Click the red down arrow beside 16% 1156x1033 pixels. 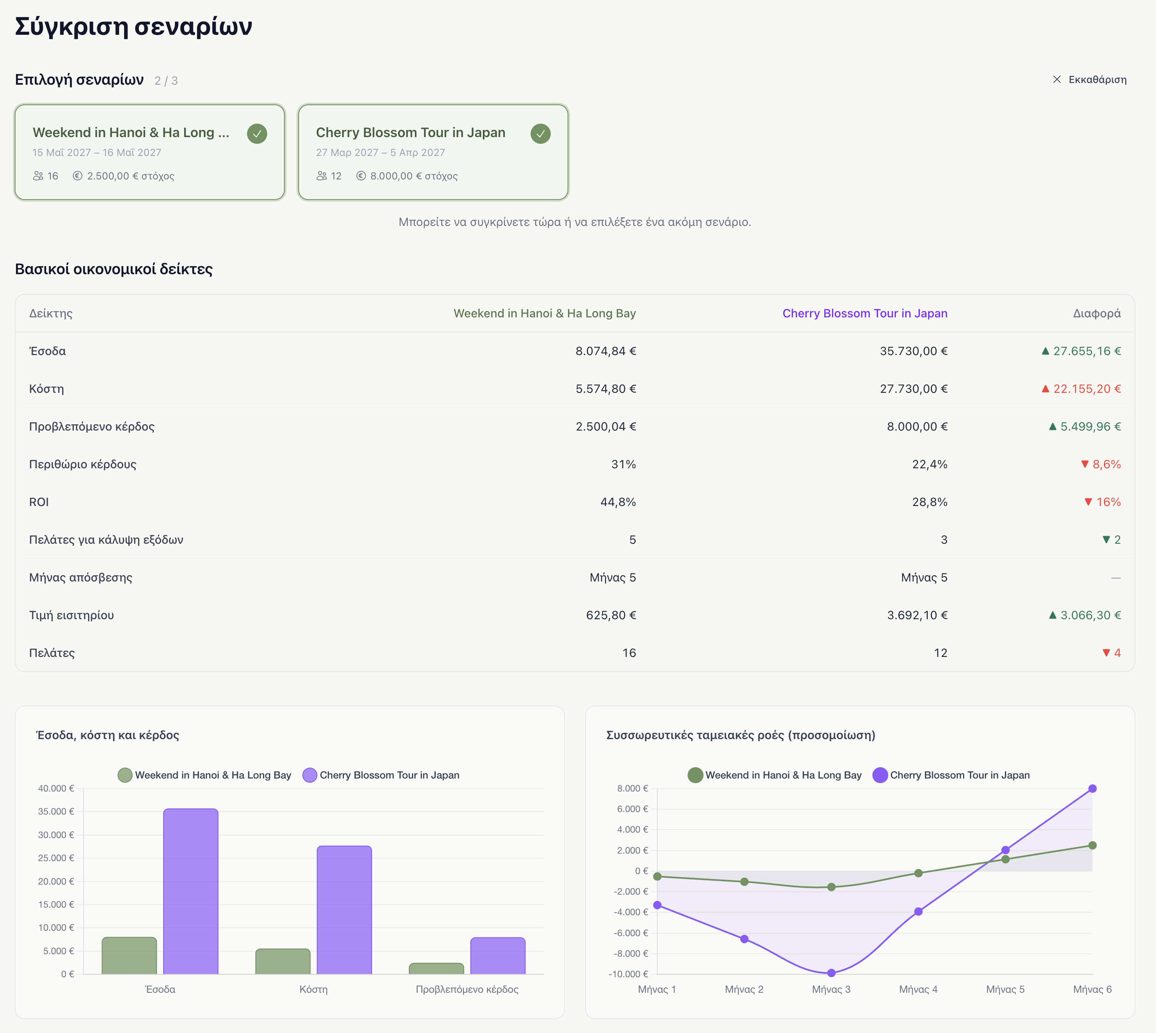pyautogui.click(x=1088, y=502)
